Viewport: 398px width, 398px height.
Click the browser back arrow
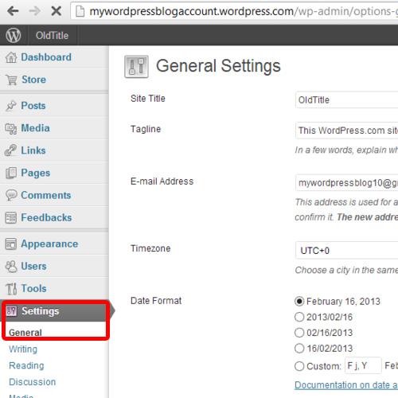pyautogui.click(x=13, y=11)
